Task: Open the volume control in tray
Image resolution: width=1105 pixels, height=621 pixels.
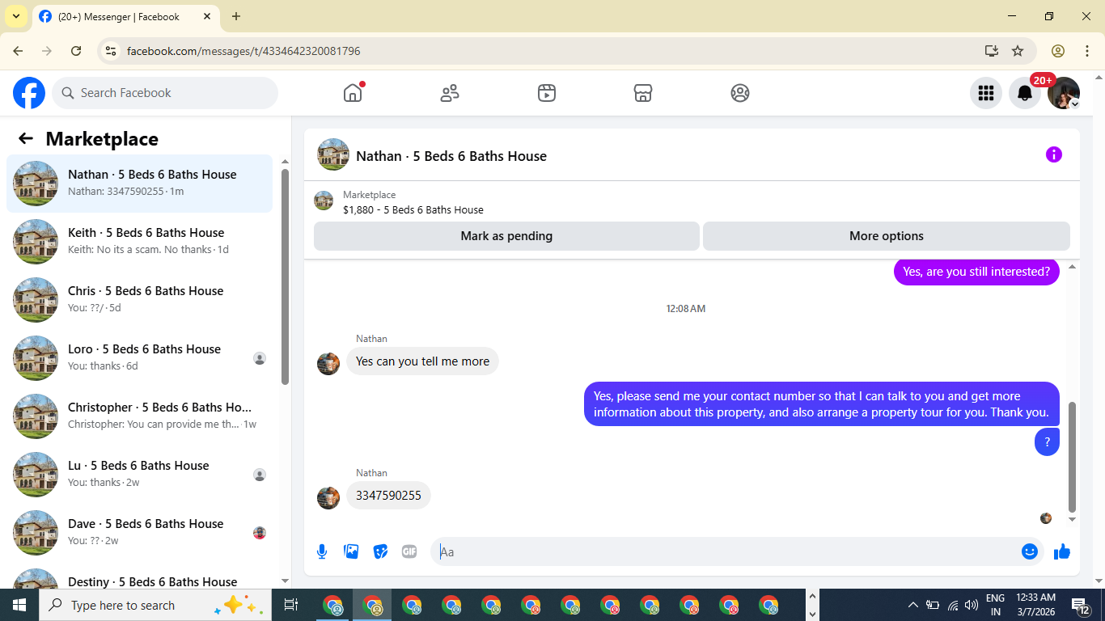Action: click(972, 605)
